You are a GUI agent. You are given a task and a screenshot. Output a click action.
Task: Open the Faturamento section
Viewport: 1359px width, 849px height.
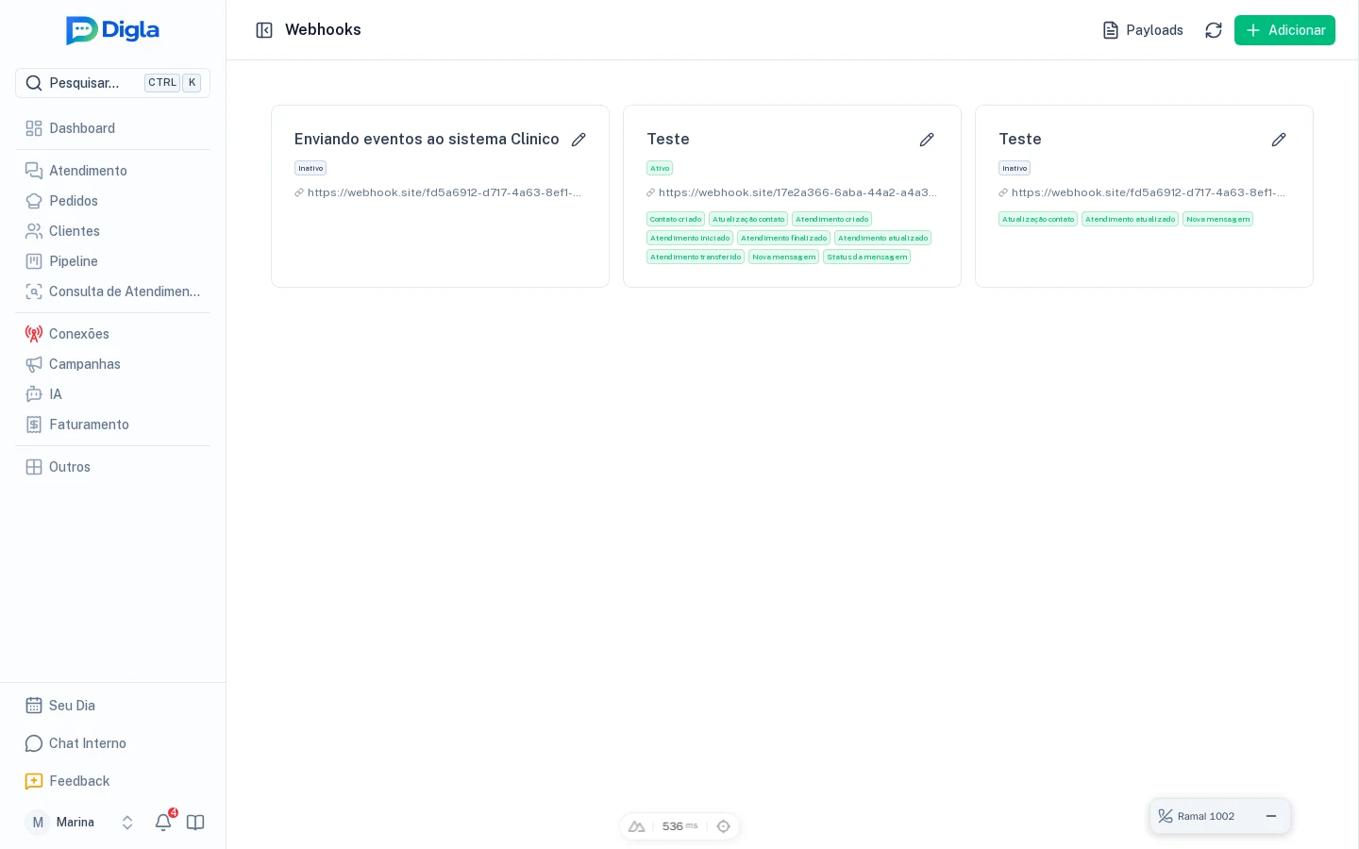point(112,424)
